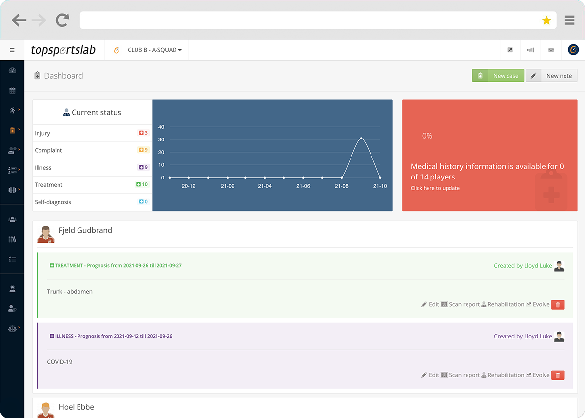Bookmark page with the star icon

click(x=546, y=20)
